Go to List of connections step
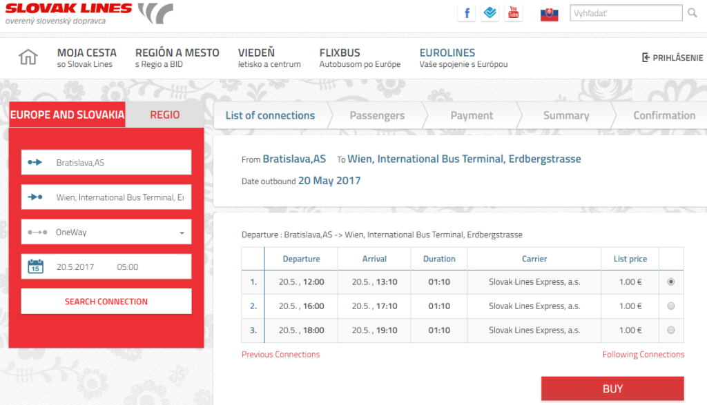707x405 pixels. coord(270,115)
